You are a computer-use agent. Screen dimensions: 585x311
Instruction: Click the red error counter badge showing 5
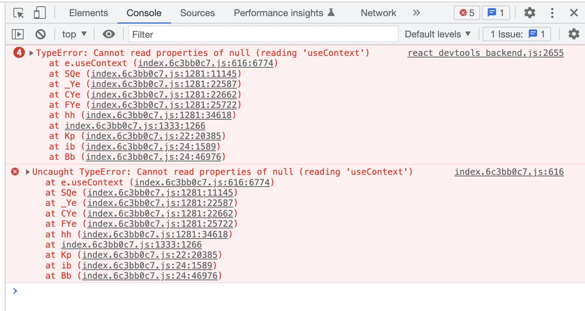(466, 13)
